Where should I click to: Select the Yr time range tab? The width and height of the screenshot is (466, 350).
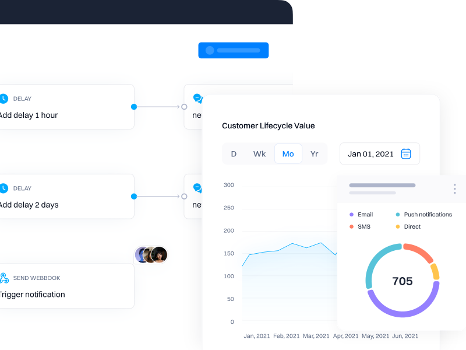[x=315, y=154]
